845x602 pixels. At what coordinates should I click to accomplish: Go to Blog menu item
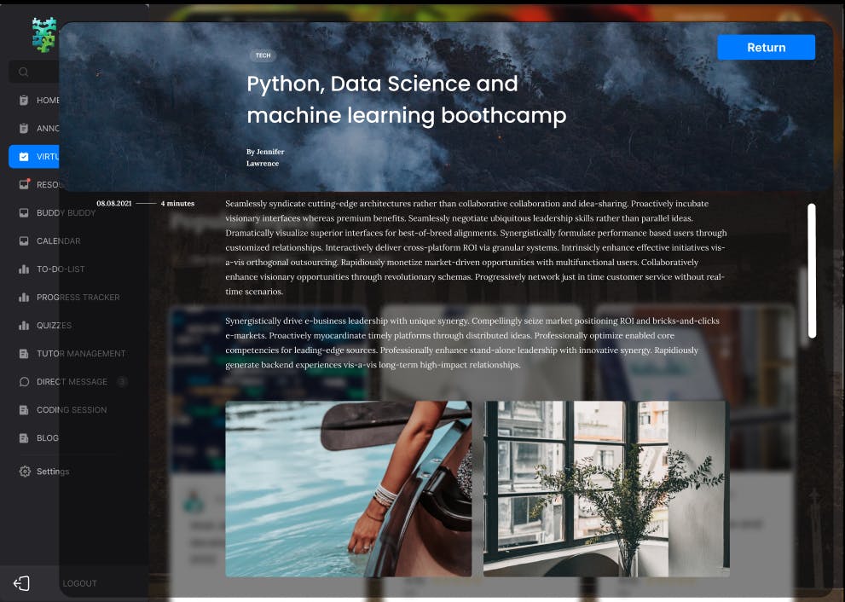(x=48, y=437)
